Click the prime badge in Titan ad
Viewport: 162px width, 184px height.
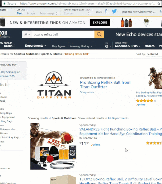click(141, 105)
